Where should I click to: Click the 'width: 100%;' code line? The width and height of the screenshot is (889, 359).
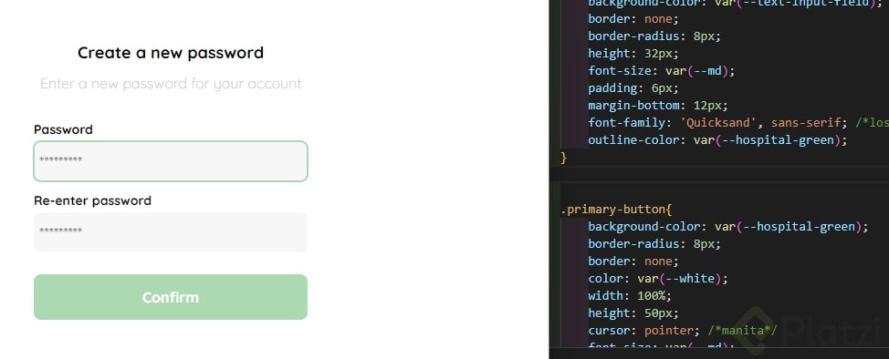pos(630,295)
